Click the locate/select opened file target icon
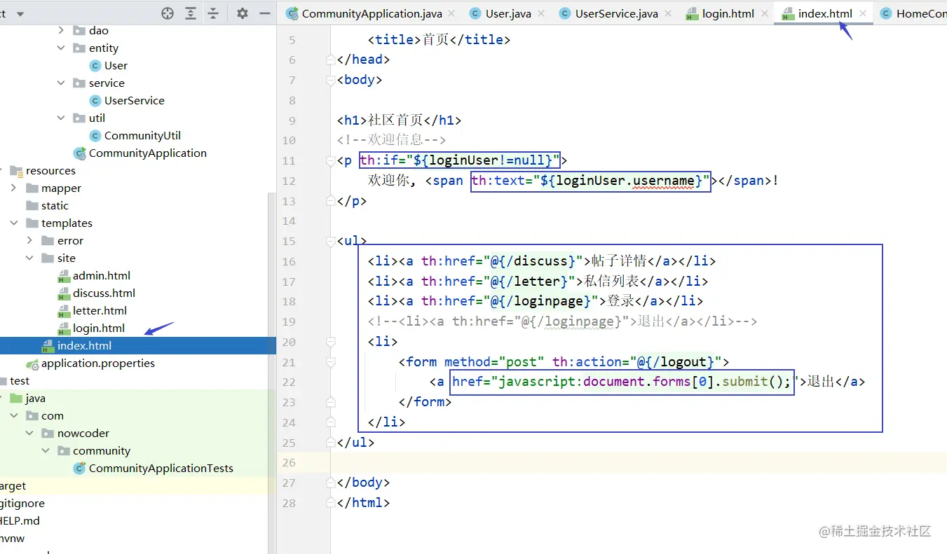The height and width of the screenshot is (554, 947). pos(168,13)
